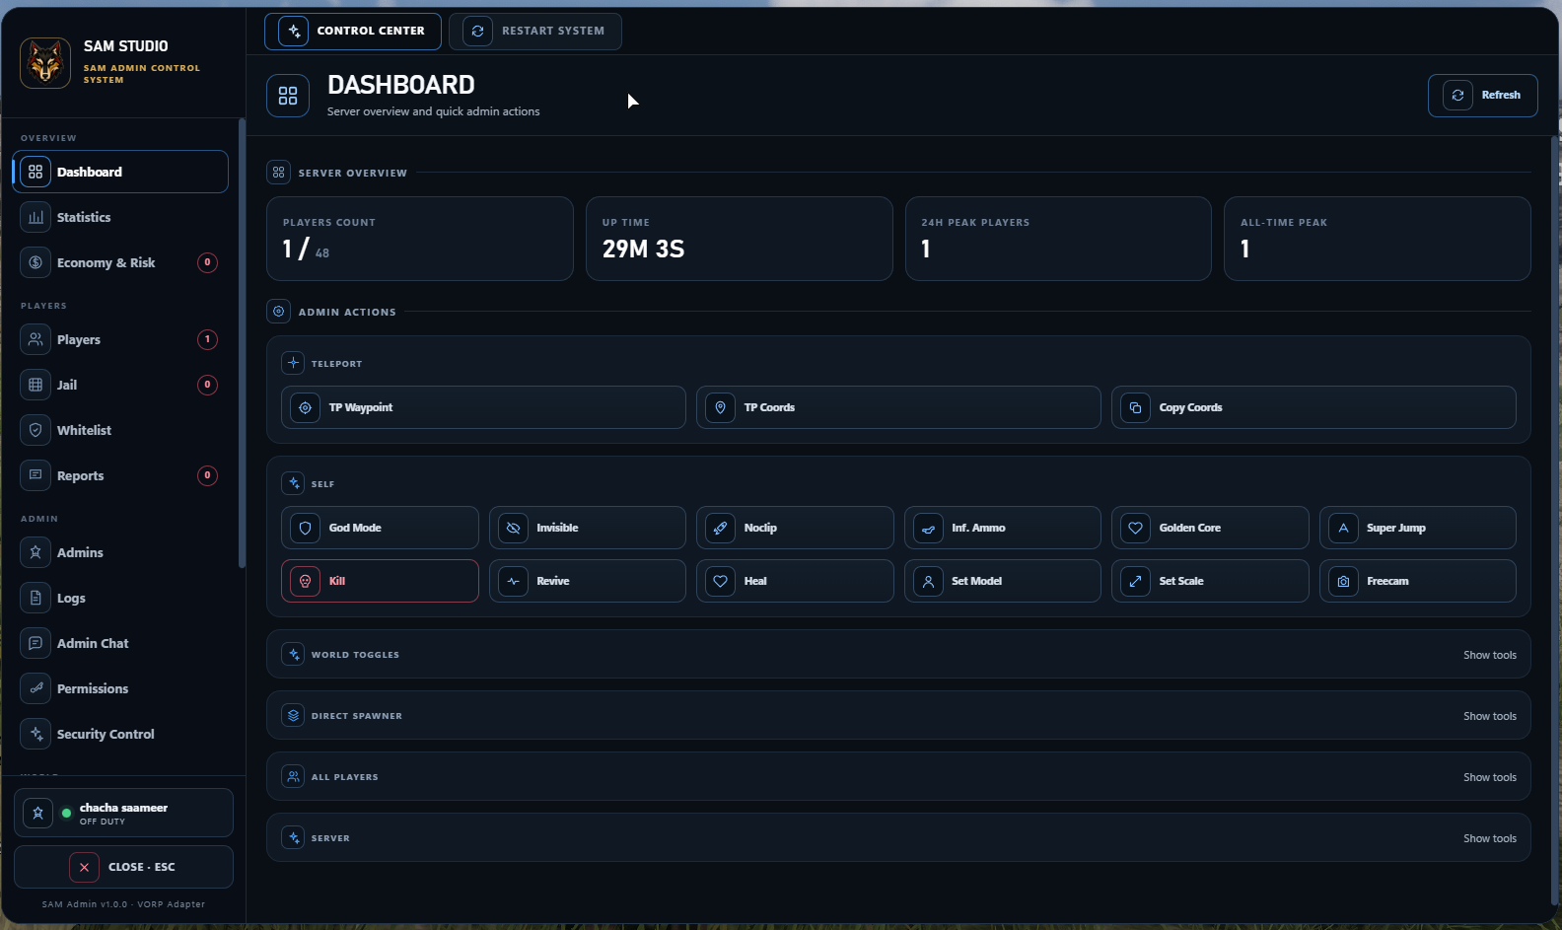Screen dimensions: 1562x930
Task: Click the Revive pulse icon
Action: (514, 581)
